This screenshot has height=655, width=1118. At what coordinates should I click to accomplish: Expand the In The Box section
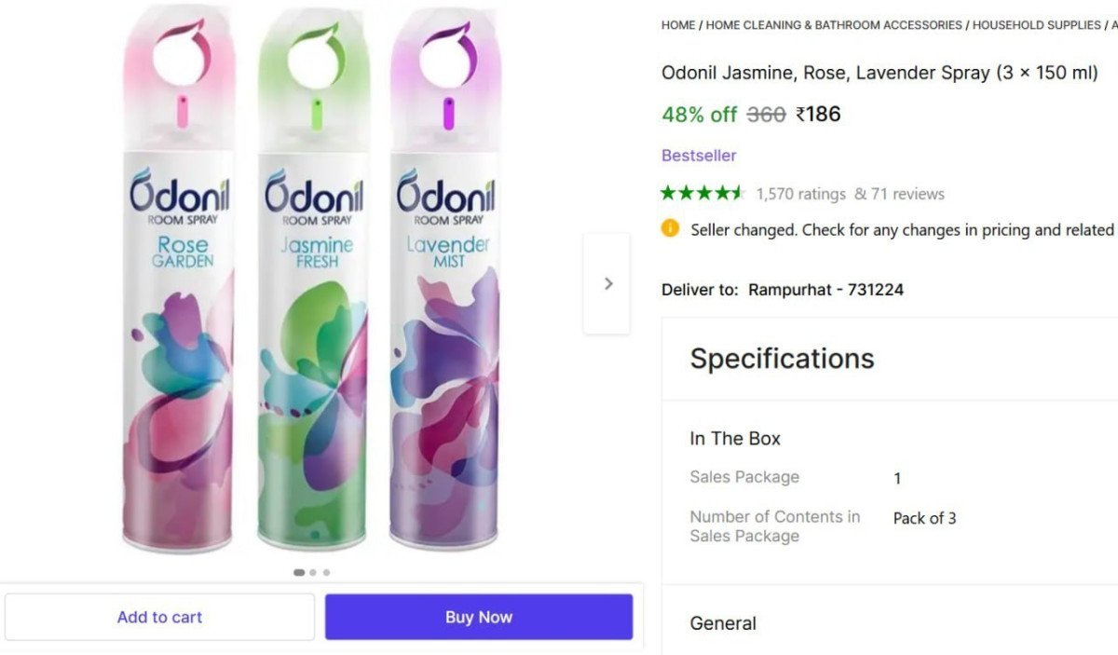click(735, 438)
